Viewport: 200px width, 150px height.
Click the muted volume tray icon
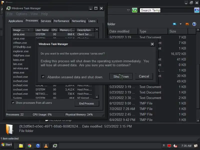pyautogui.click(x=175, y=146)
